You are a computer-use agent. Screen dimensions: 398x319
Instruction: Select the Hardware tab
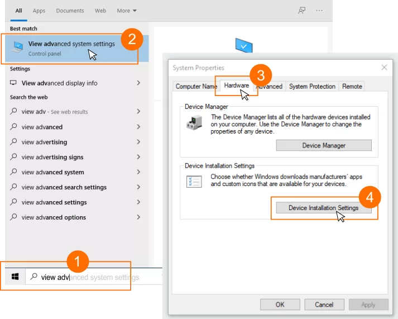[236, 85]
